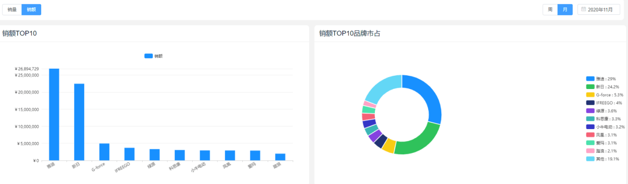Click the G-force x-axis label

(x=98, y=167)
